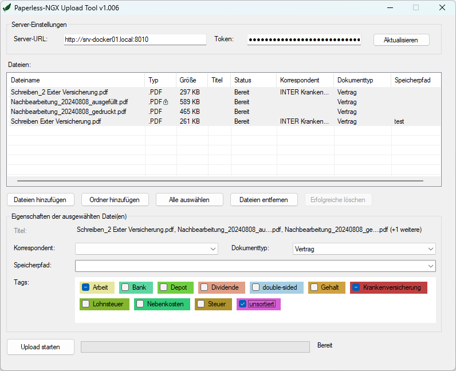Click the file list horizontal scrollbar
456x371 pixels.
click(220, 181)
